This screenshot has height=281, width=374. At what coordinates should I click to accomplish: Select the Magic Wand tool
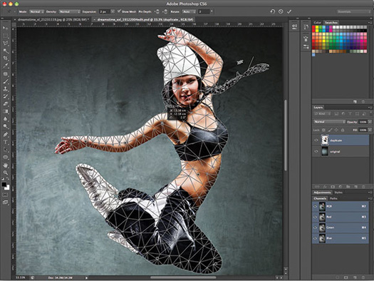5,51
